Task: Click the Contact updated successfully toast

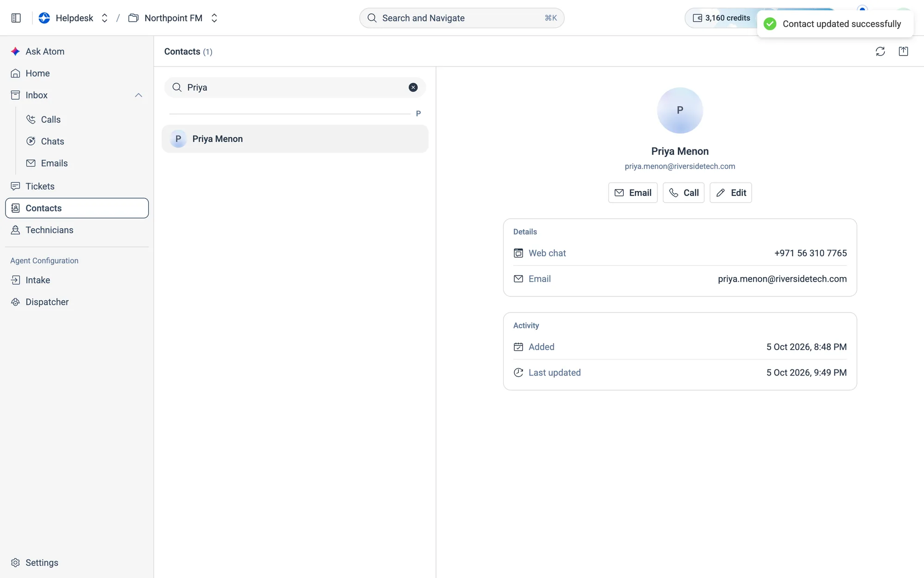Action: 835,24
